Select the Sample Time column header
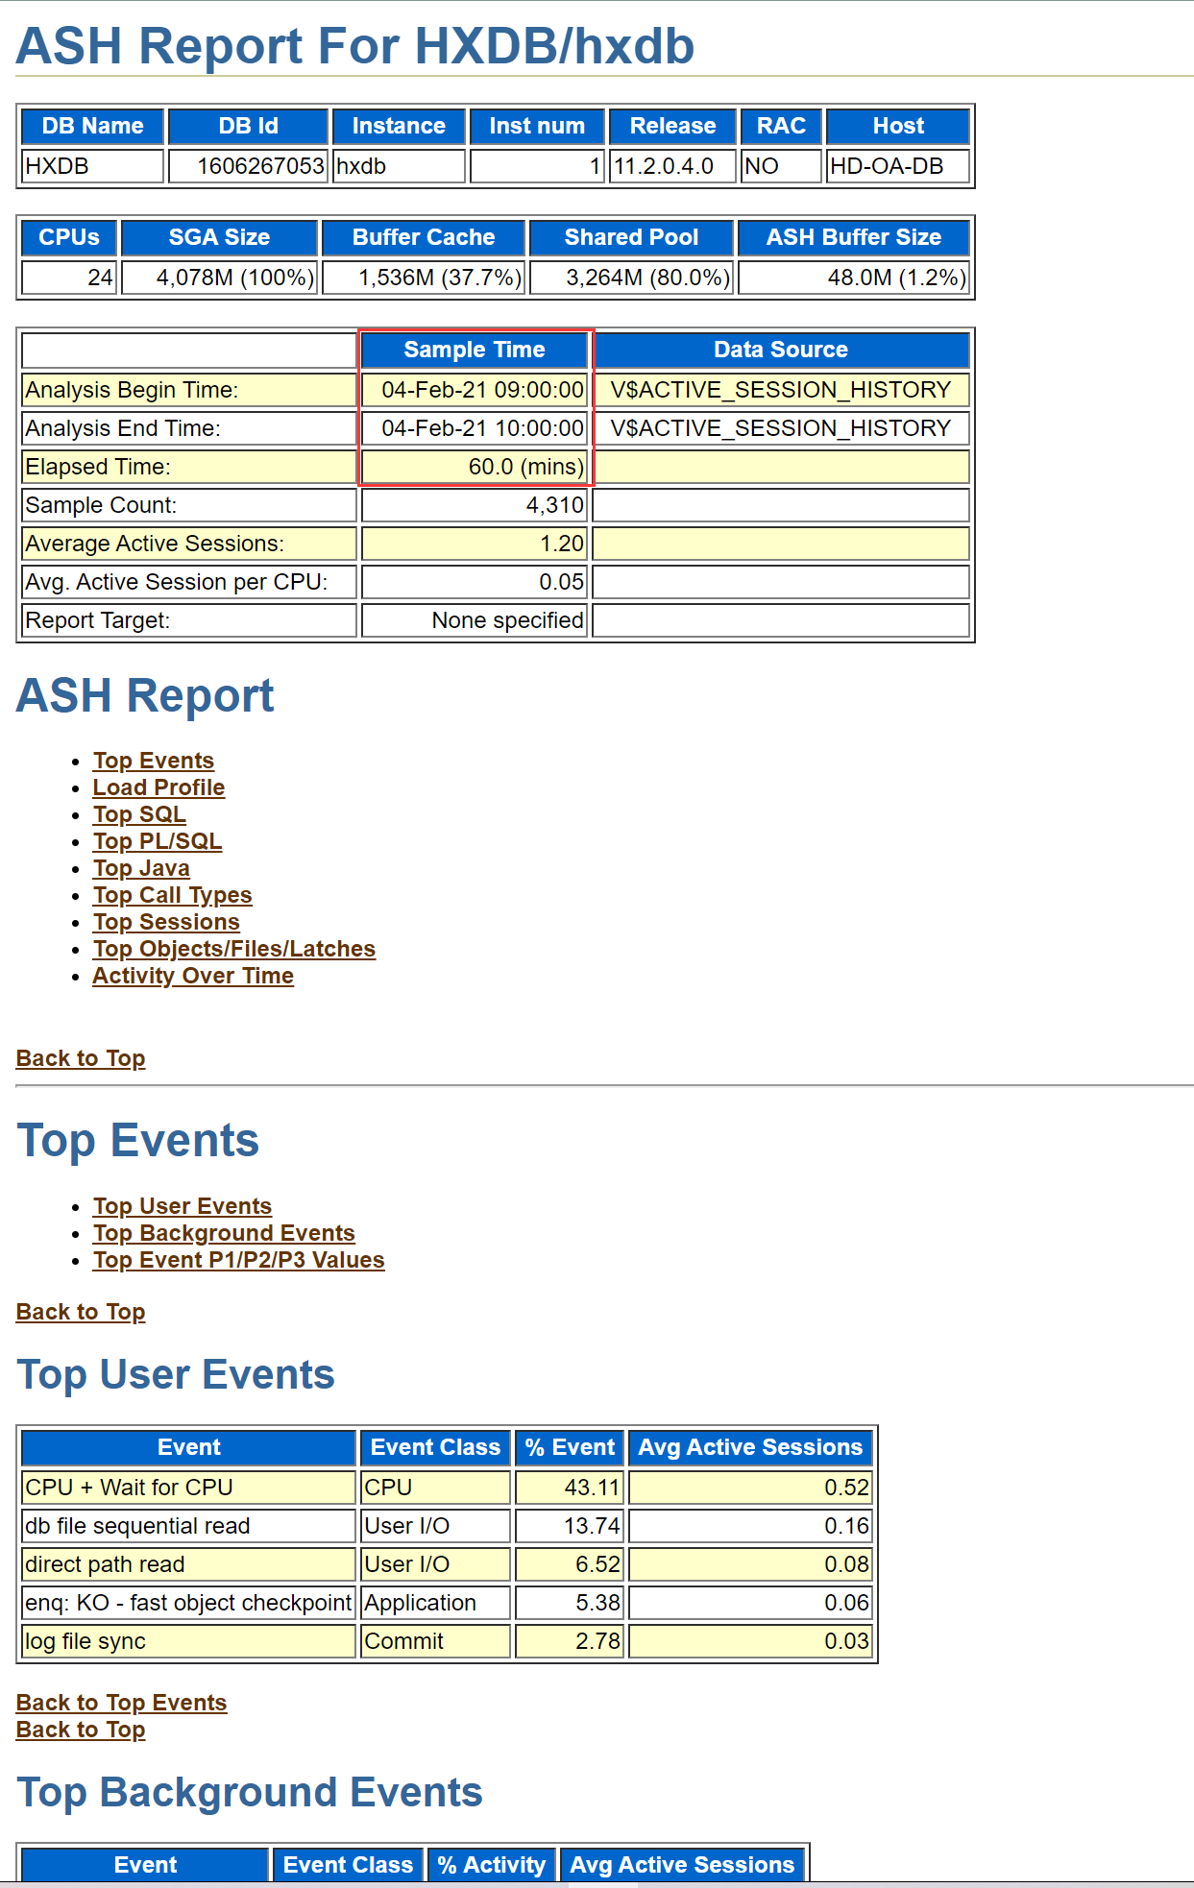This screenshot has height=1888, width=1194. coord(474,350)
